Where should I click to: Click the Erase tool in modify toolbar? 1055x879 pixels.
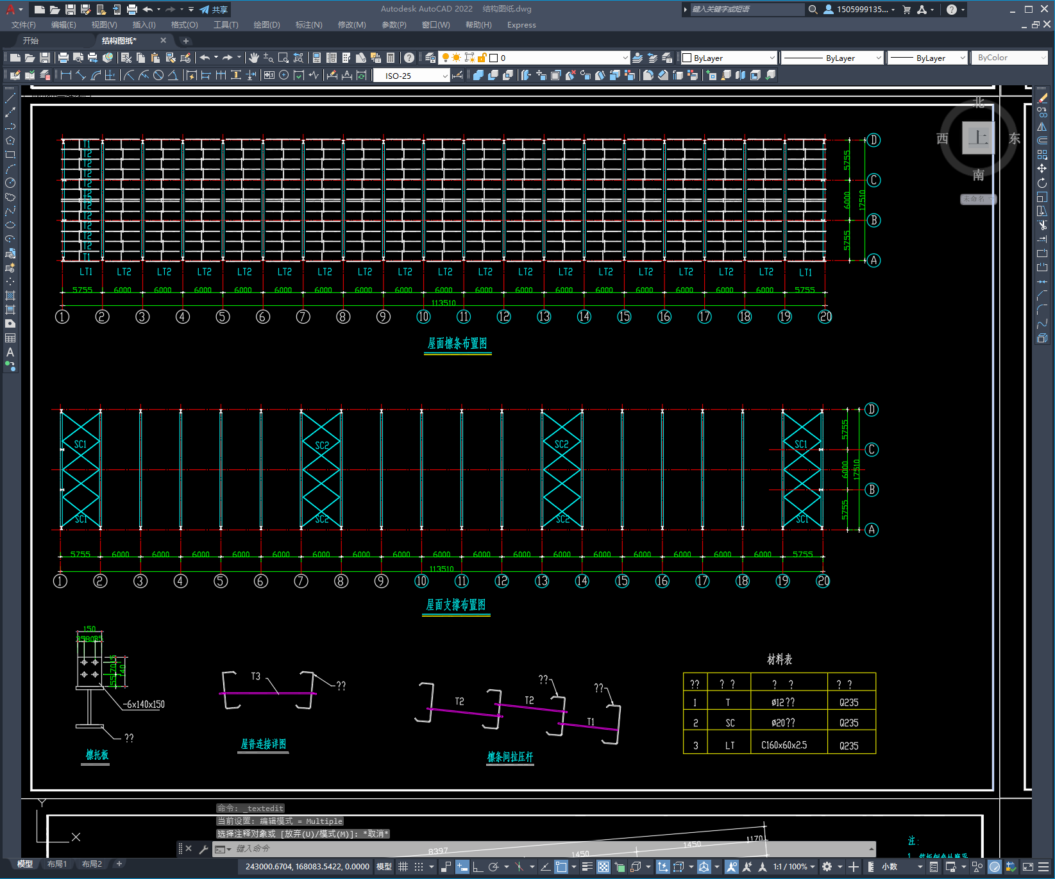click(x=1042, y=98)
